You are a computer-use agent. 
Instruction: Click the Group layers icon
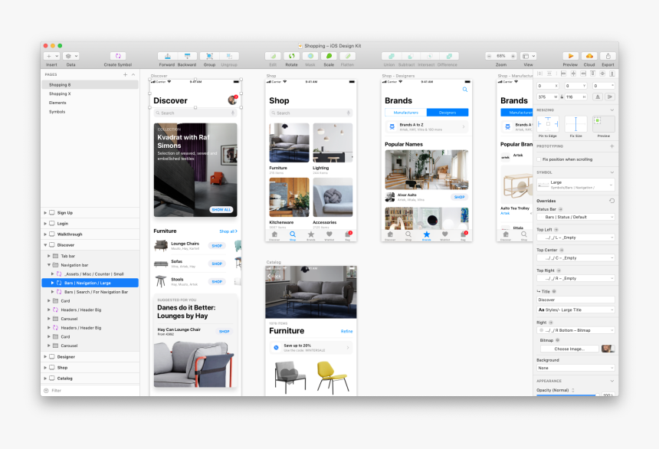click(208, 56)
